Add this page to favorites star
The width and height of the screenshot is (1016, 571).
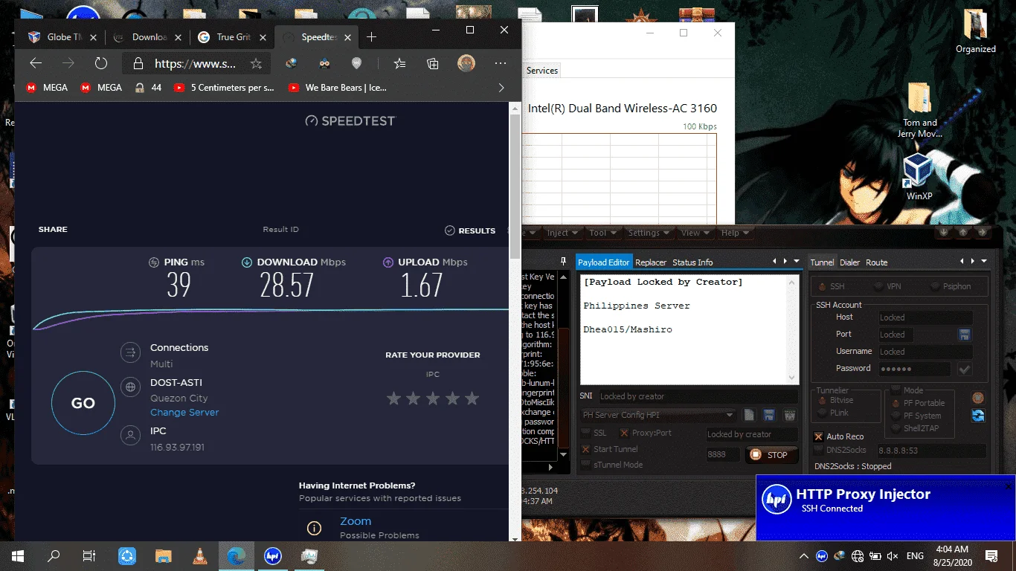click(256, 64)
